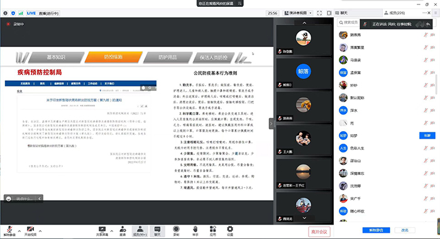440x239 pixels.
Task: Click the emoji reaction smiley icon
Action: click(x=9, y=199)
